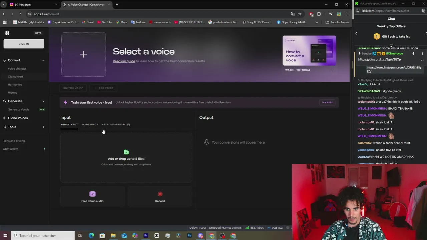Go back with the browser back arrow

tap(4, 14)
